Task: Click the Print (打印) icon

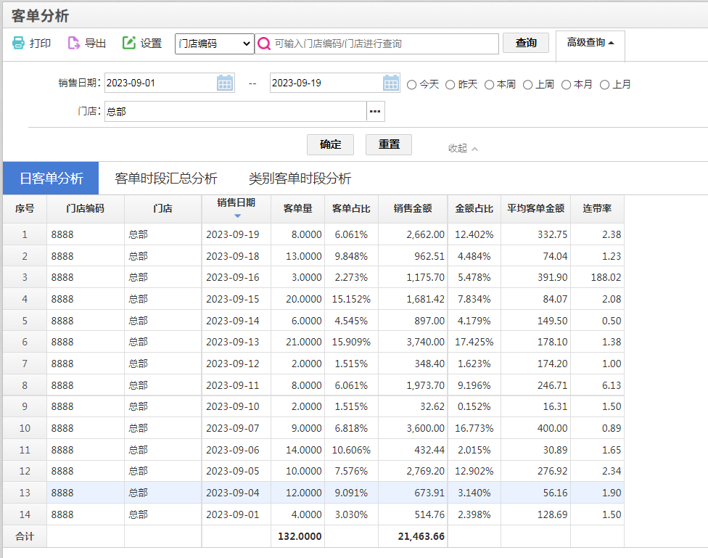Action: (19, 43)
